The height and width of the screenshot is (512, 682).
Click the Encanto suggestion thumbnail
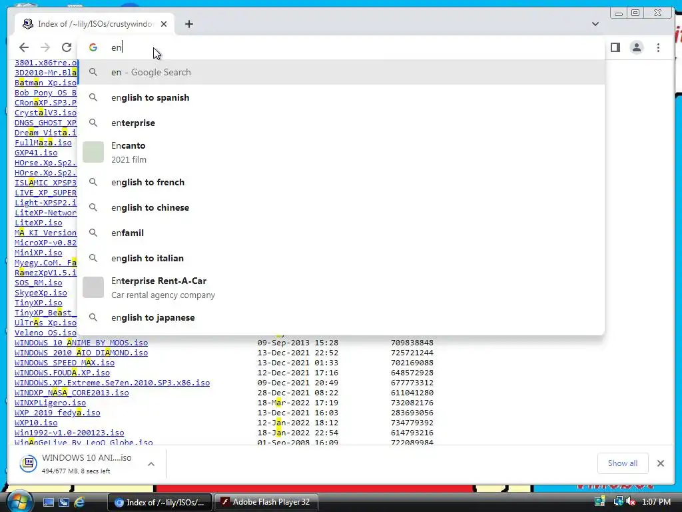pyautogui.click(x=93, y=152)
